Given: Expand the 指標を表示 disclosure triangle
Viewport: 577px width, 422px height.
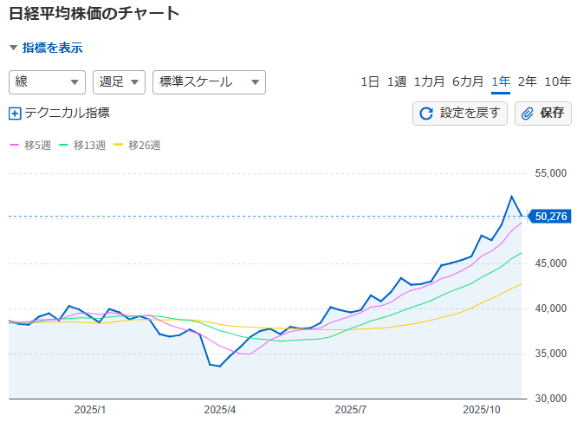Looking at the screenshot, I should 13,49.
